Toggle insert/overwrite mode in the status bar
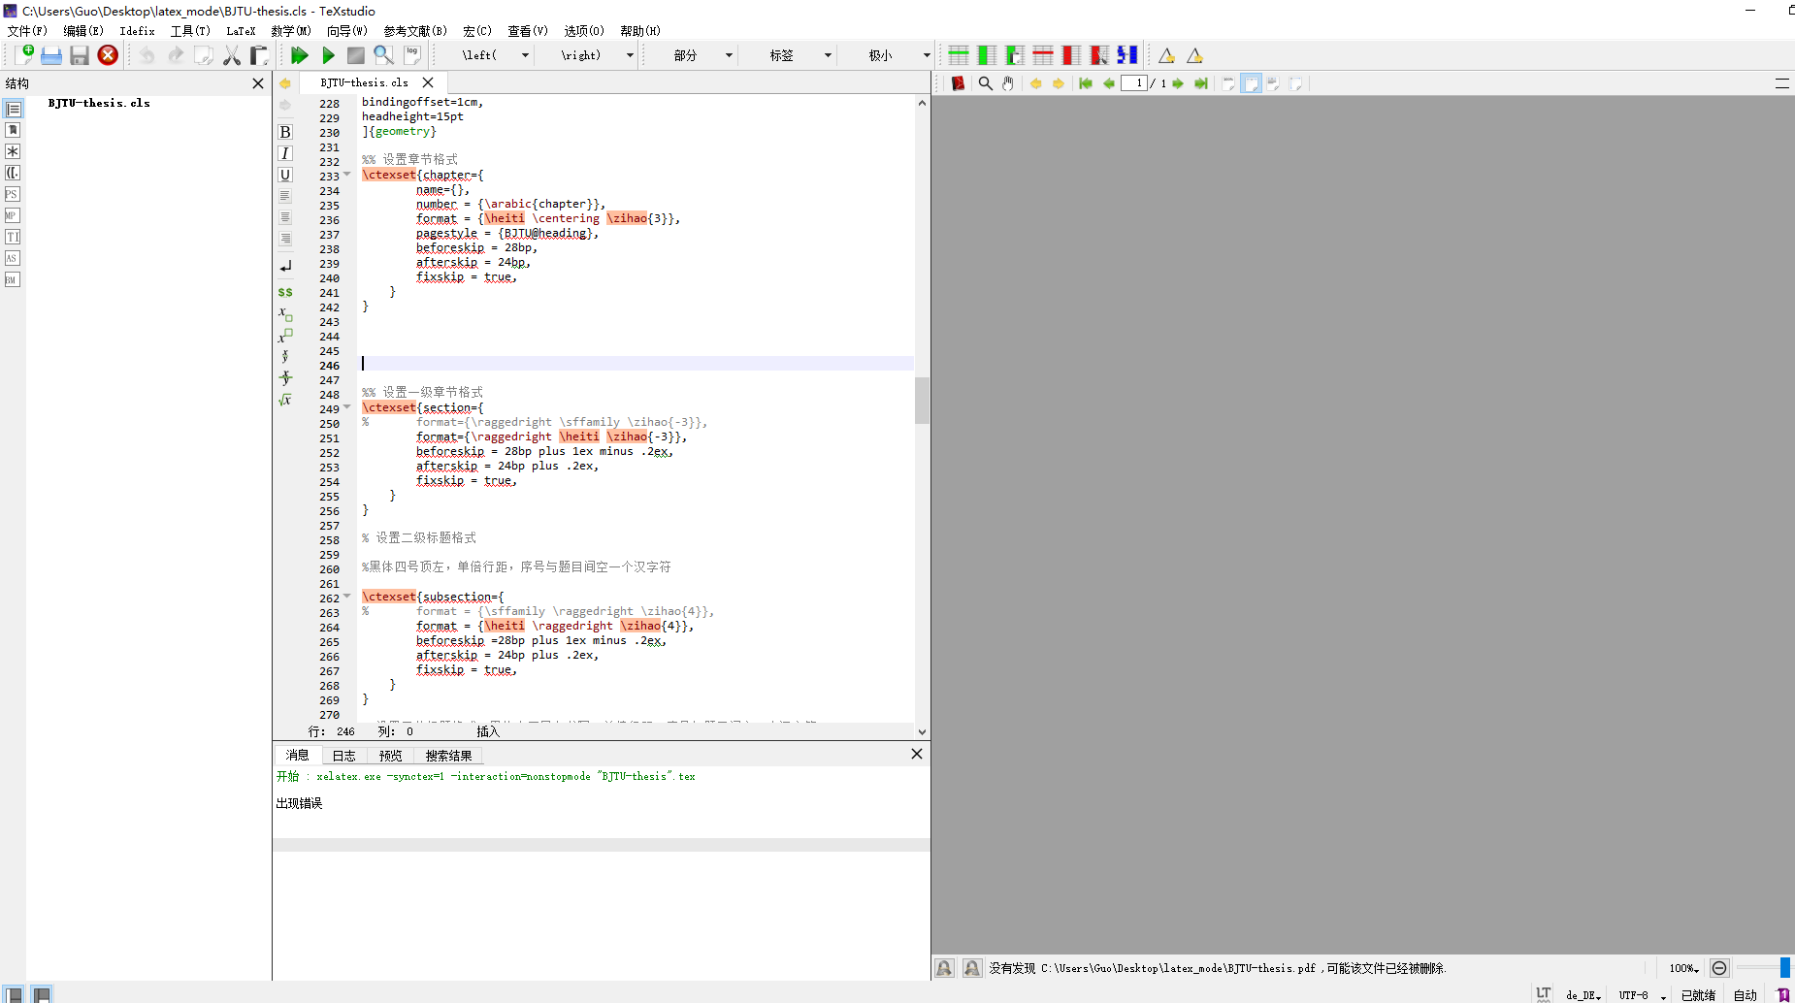Image resolution: width=1795 pixels, height=1003 pixels. point(488,731)
